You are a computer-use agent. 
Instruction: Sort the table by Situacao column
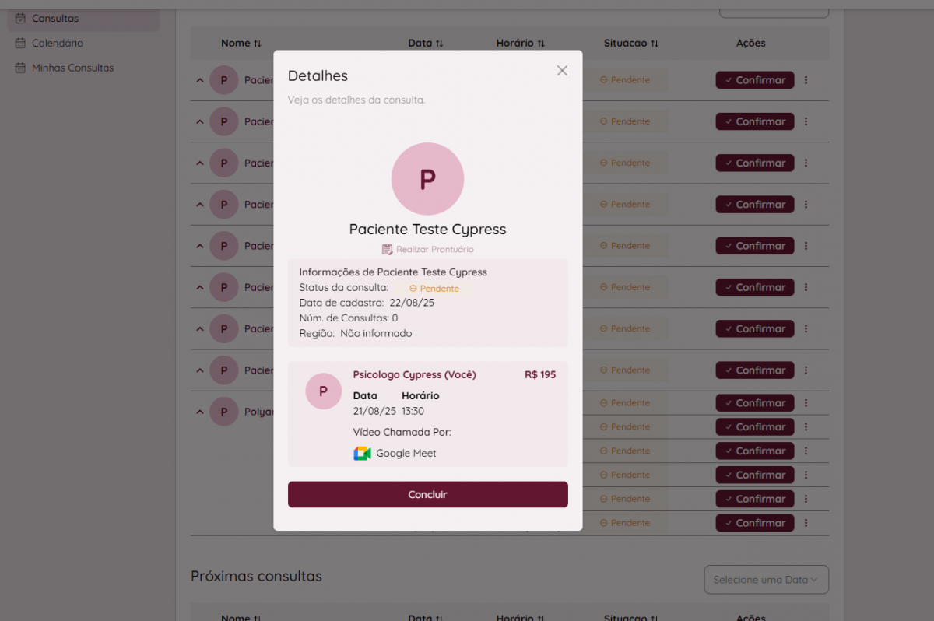tap(655, 44)
